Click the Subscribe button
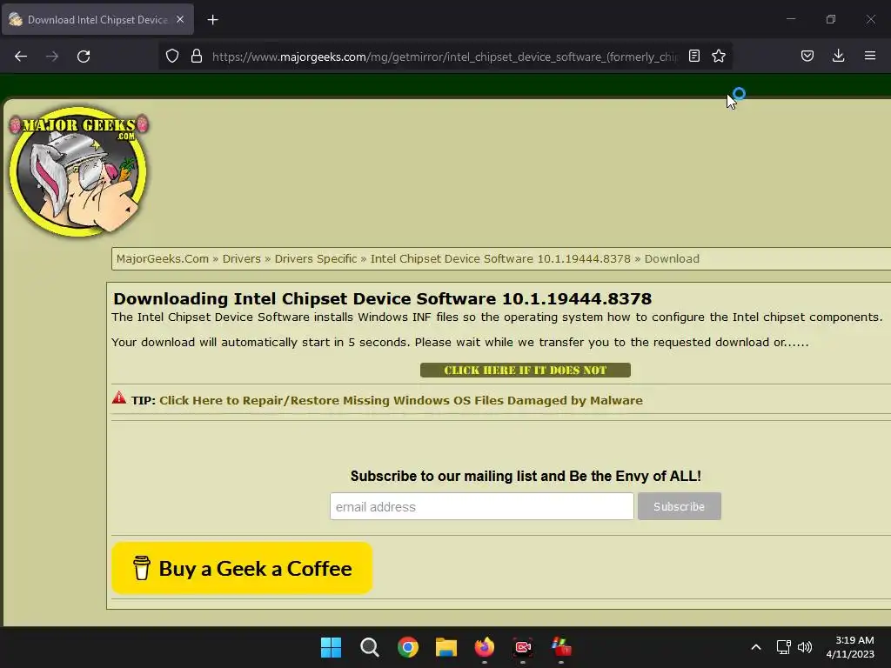This screenshot has height=668, width=891. coord(679,507)
